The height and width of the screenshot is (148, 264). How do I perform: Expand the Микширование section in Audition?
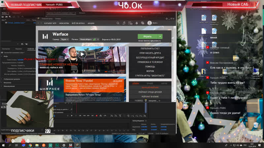pyautogui.click(x=9, y=86)
